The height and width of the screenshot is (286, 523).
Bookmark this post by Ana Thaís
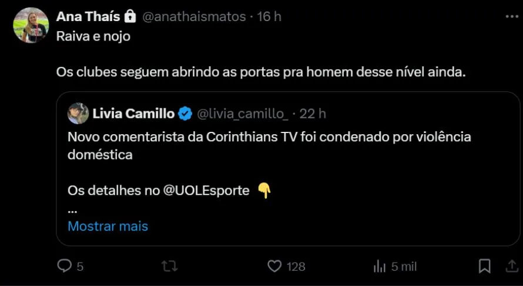pos(484,266)
